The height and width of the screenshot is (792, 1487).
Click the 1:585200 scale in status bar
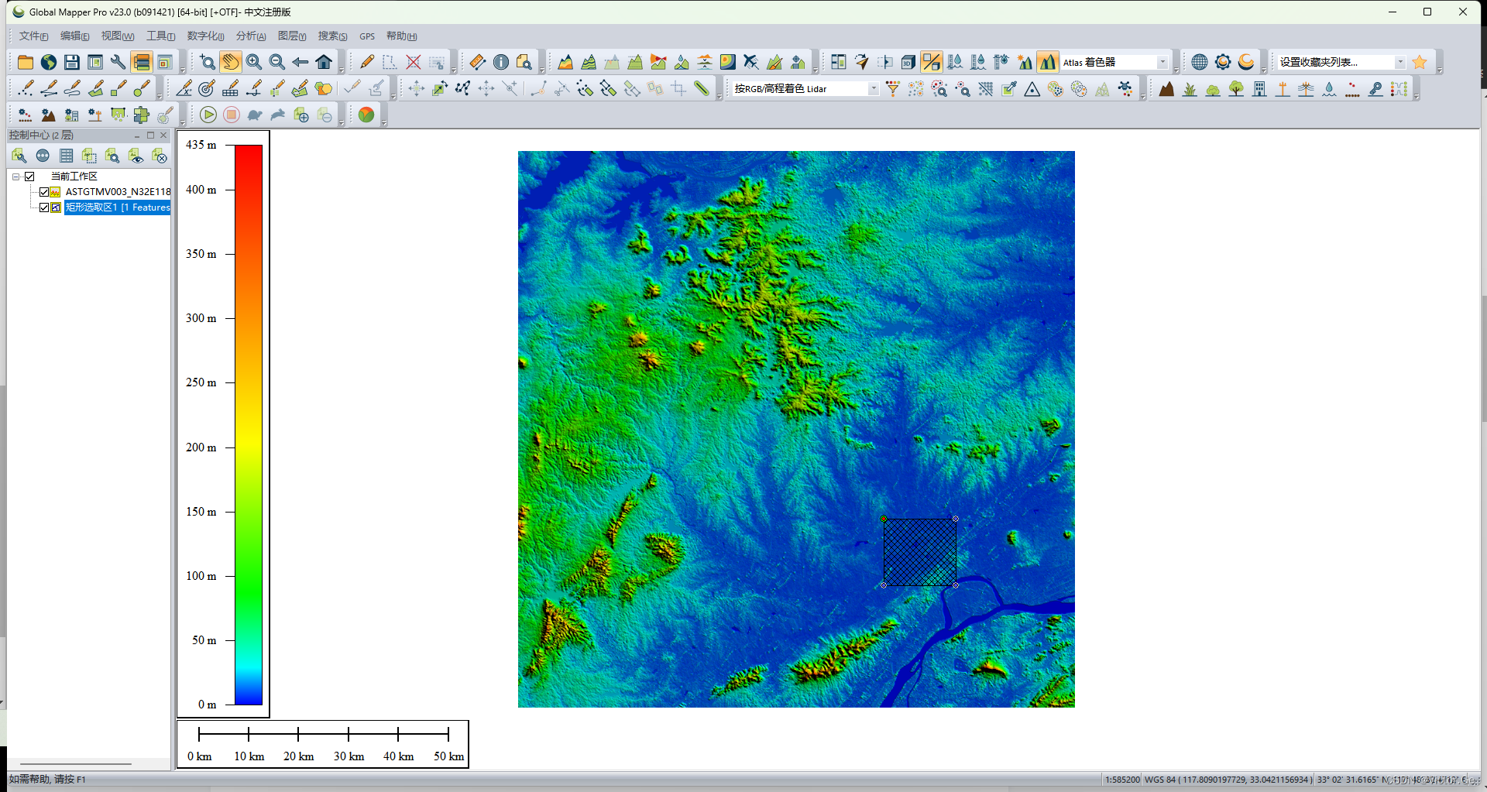(1122, 780)
